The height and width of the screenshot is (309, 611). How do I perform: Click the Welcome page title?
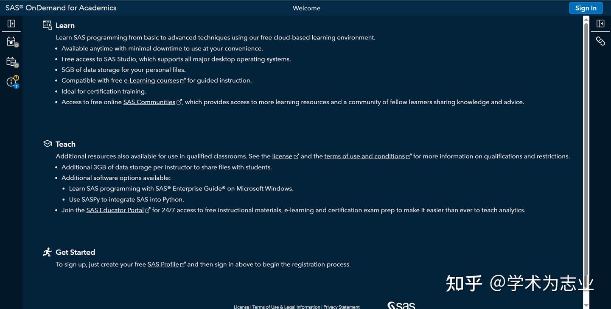coord(306,8)
